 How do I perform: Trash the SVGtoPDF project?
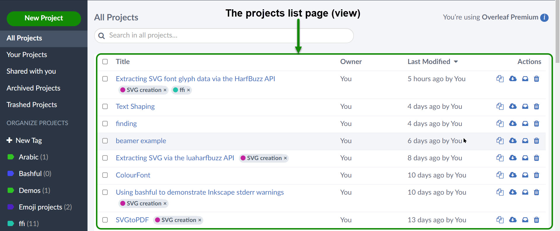point(536,220)
